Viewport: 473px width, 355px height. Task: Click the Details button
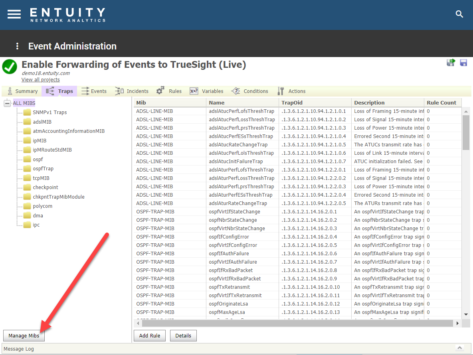[x=183, y=336]
